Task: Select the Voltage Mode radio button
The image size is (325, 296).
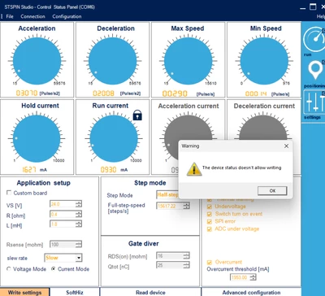Action: click(x=9, y=269)
